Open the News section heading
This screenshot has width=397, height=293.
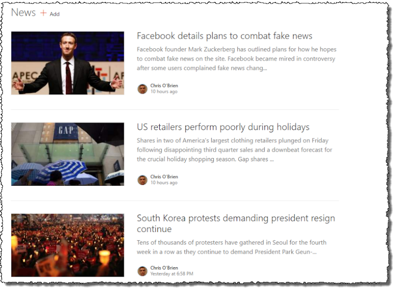pos(23,12)
